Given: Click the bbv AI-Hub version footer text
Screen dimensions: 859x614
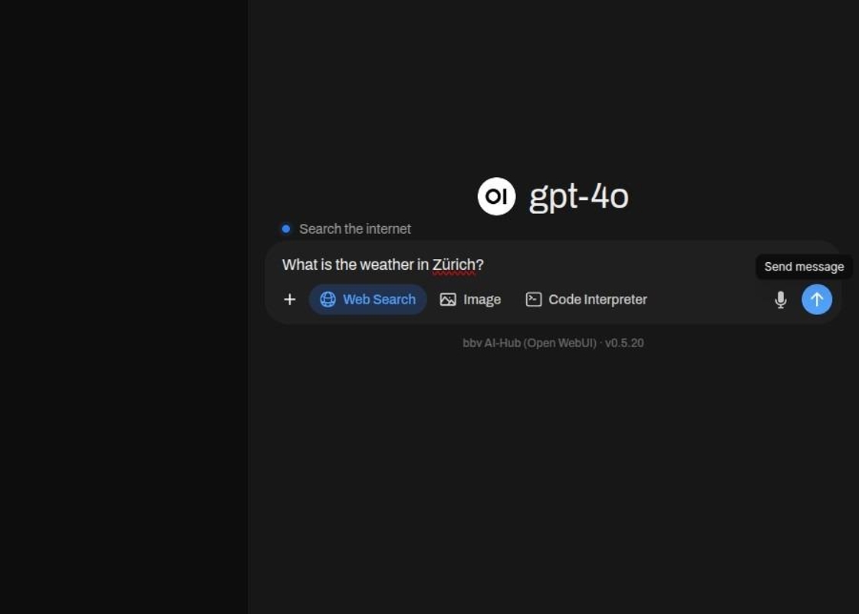Looking at the screenshot, I should (553, 343).
